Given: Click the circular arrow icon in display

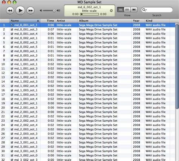Looking at the screenshot, I should [111, 11].
